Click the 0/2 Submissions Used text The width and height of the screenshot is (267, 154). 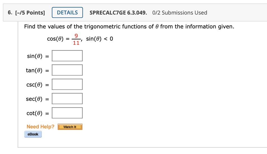click(x=180, y=13)
